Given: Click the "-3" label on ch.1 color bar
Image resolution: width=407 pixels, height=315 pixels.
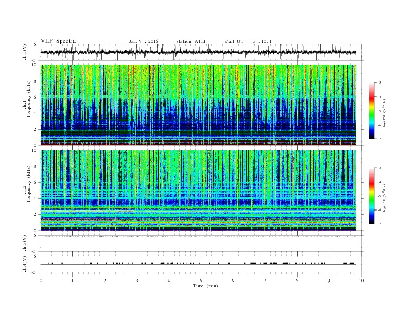Looking at the screenshot, I should [x=379, y=83].
